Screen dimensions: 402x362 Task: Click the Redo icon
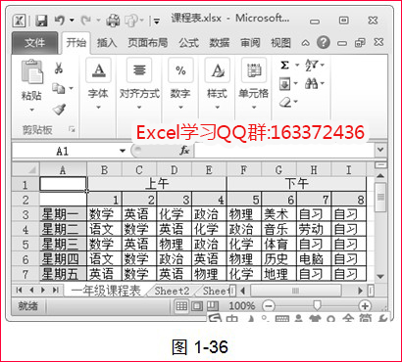click(86, 21)
